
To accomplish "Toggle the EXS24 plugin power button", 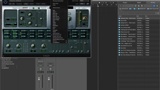I will click(5, 2).
